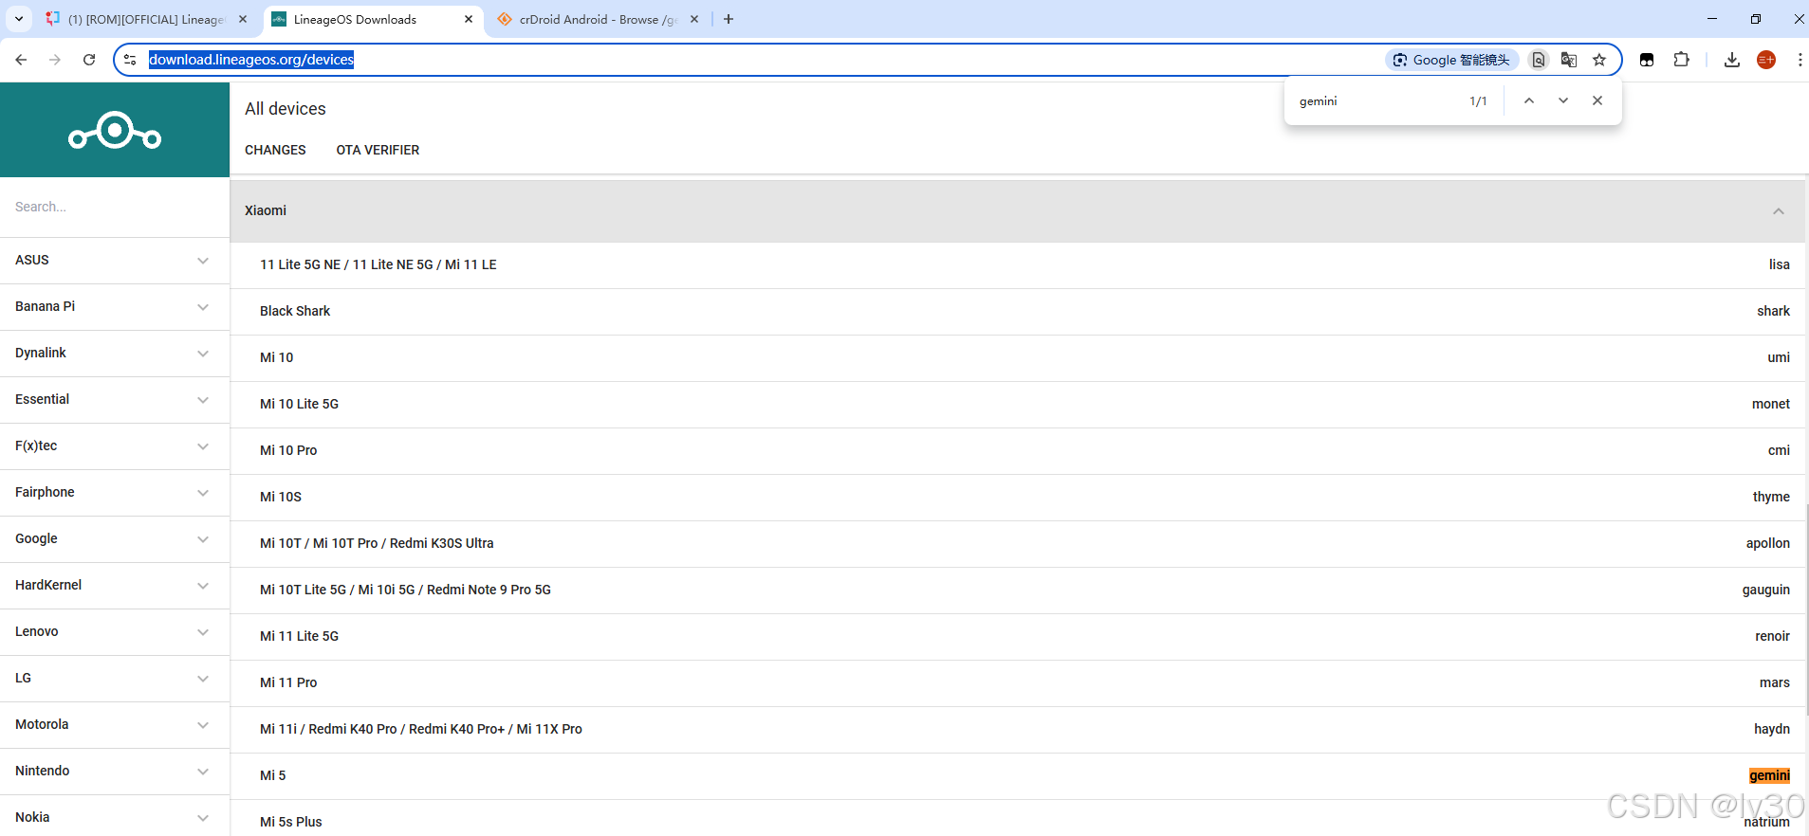This screenshot has width=1809, height=836.
Task: Open the OTA VERIFIER tab
Action: coord(378,150)
